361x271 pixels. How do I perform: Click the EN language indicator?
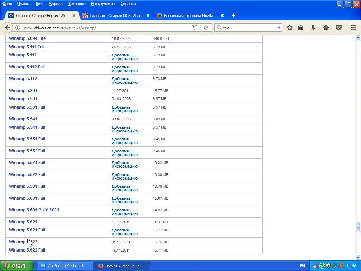click(302, 266)
